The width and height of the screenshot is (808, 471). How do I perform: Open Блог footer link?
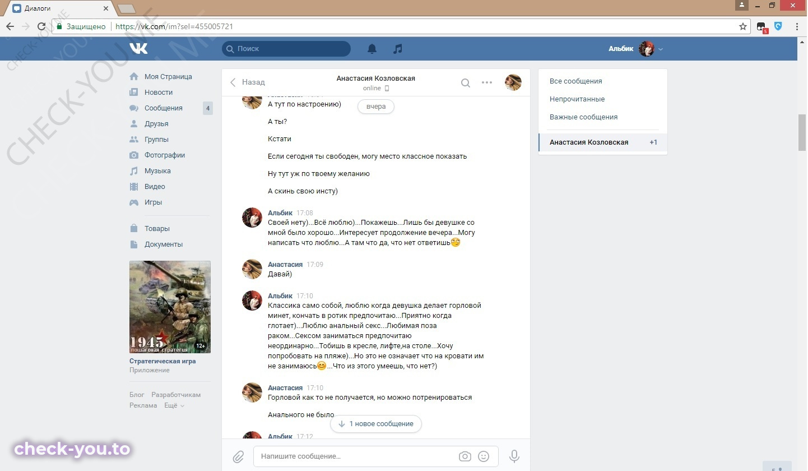pyautogui.click(x=137, y=395)
